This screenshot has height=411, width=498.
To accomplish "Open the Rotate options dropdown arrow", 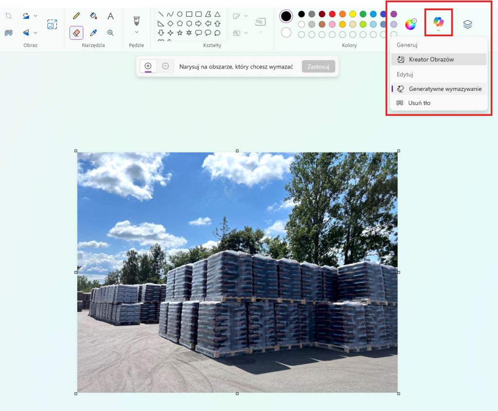I will click(x=36, y=16).
